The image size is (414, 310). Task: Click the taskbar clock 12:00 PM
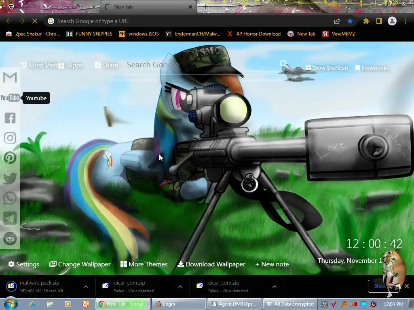point(393,304)
